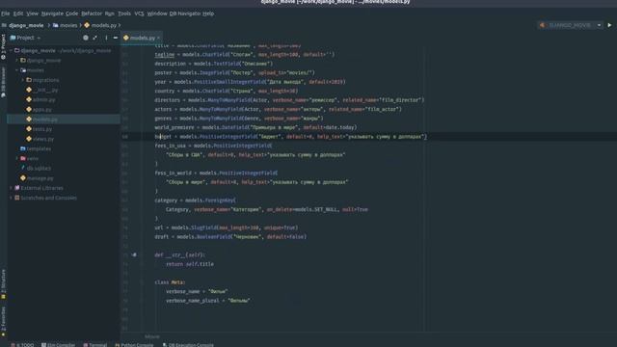
Task: Click the Project panel settings gear icon
Action: pos(86,38)
